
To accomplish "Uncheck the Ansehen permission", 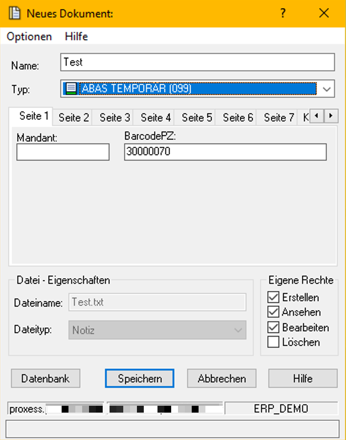I will coord(273,312).
